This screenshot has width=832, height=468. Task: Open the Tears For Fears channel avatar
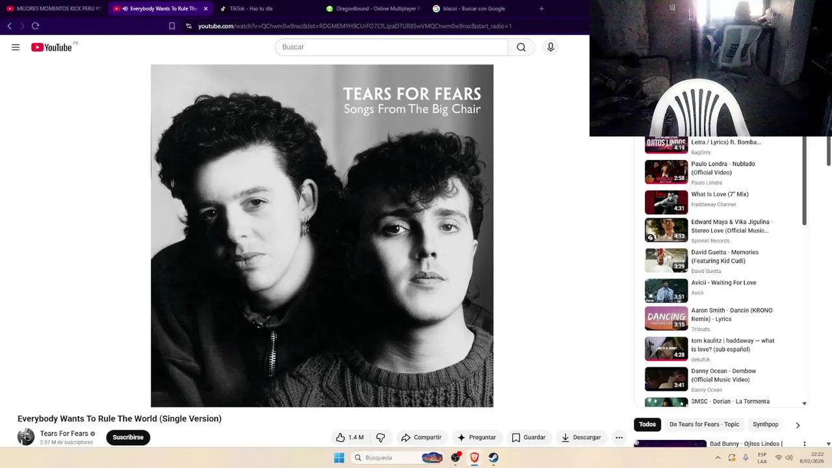26,437
